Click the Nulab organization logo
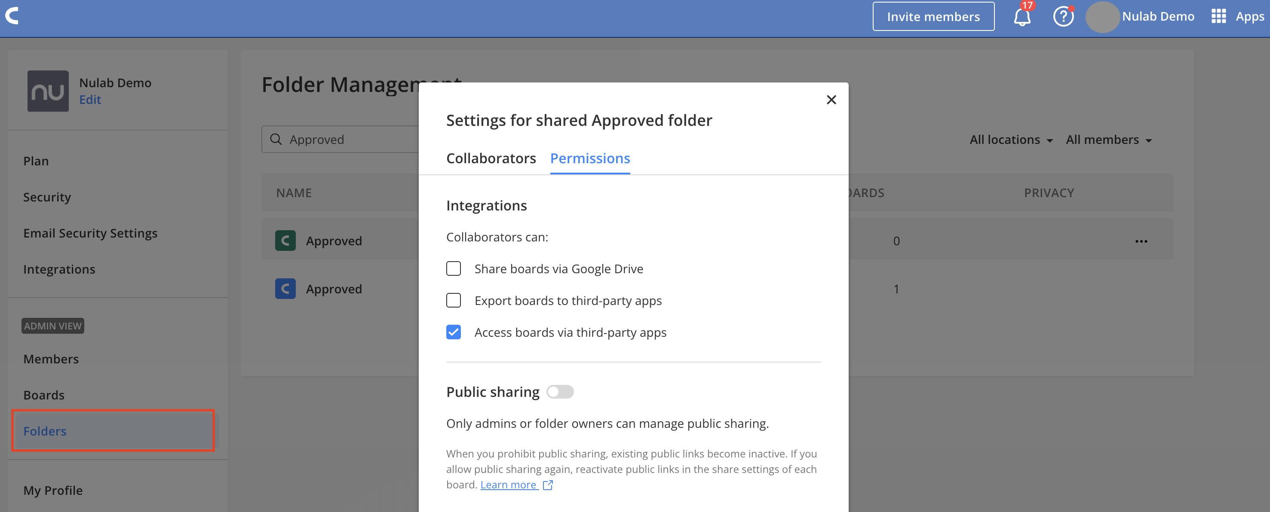This screenshot has height=512, width=1270. tap(48, 91)
